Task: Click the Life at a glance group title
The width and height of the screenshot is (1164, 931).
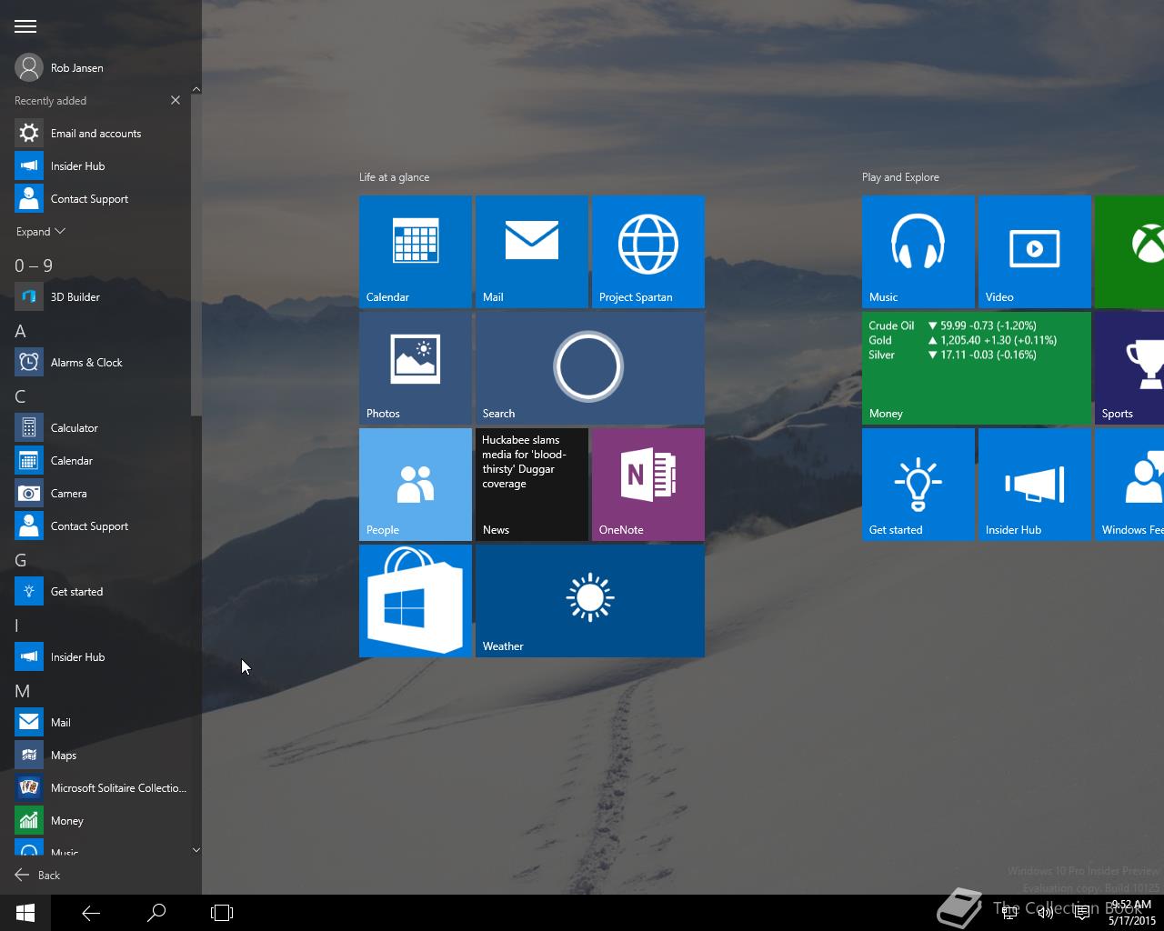Action: pyautogui.click(x=394, y=177)
